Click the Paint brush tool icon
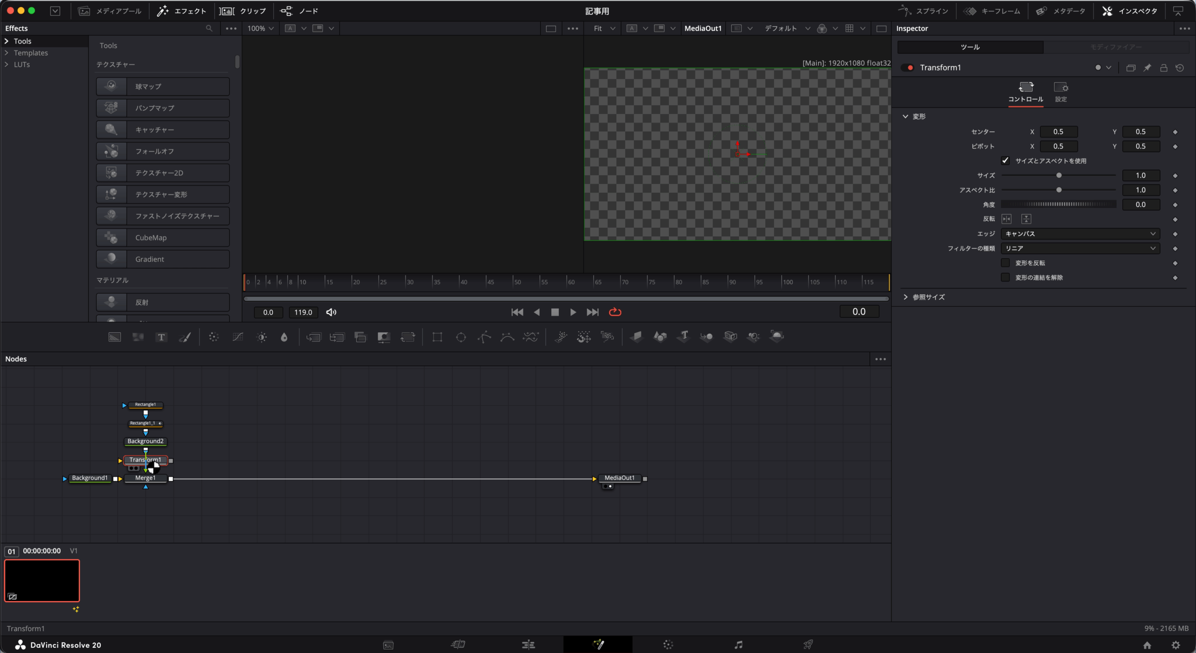 click(185, 337)
